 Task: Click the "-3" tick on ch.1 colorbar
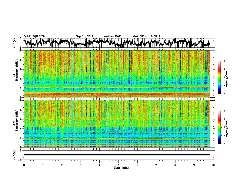pyautogui.click(x=224, y=61)
